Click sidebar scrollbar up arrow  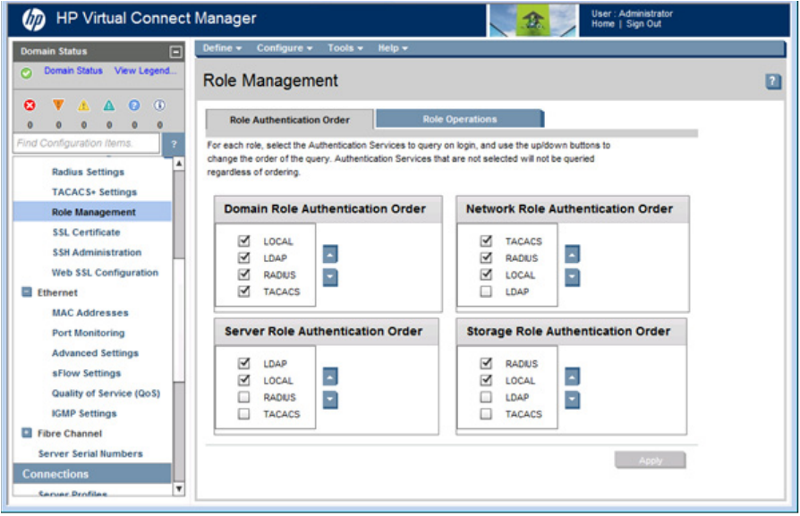click(x=179, y=164)
